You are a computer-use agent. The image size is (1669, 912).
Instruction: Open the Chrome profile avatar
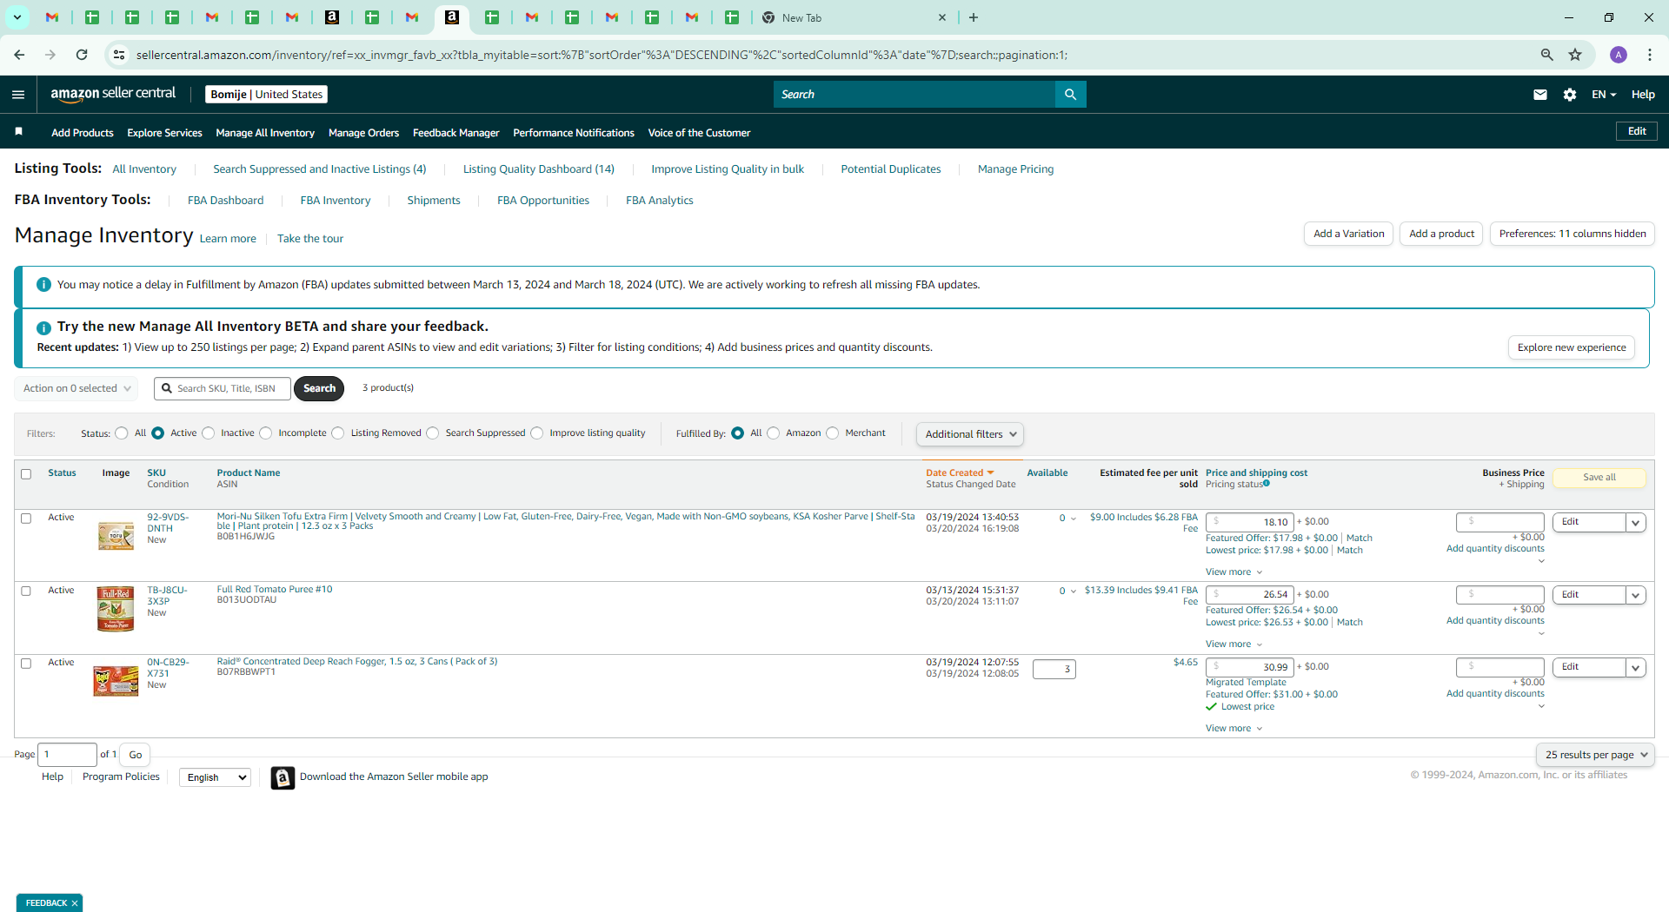tap(1618, 55)
